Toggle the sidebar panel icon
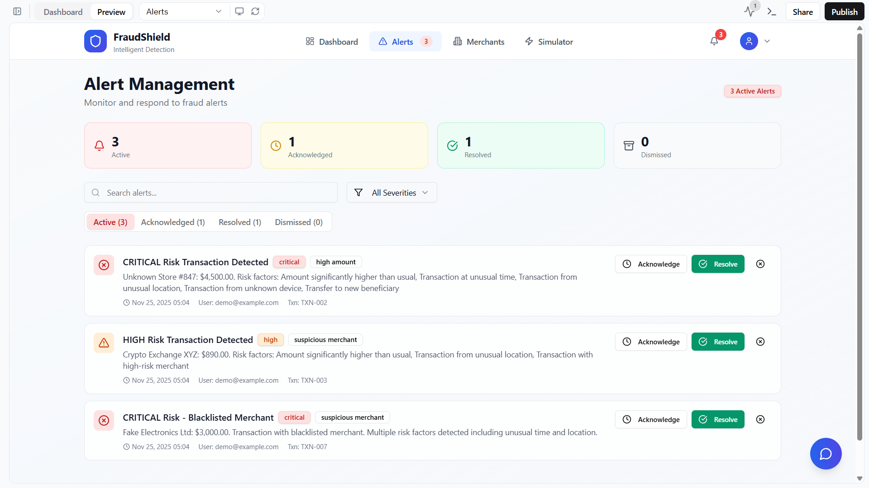The image size is (869, 488). [x=17, y=12]
